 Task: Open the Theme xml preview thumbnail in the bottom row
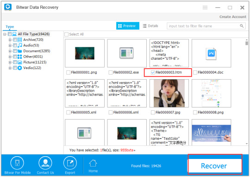pos(169,133)
